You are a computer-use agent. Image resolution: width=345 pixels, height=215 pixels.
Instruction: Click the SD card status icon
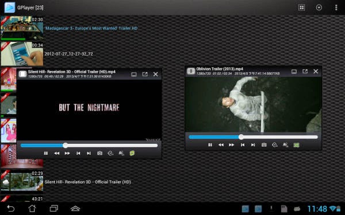coord(284,209)
